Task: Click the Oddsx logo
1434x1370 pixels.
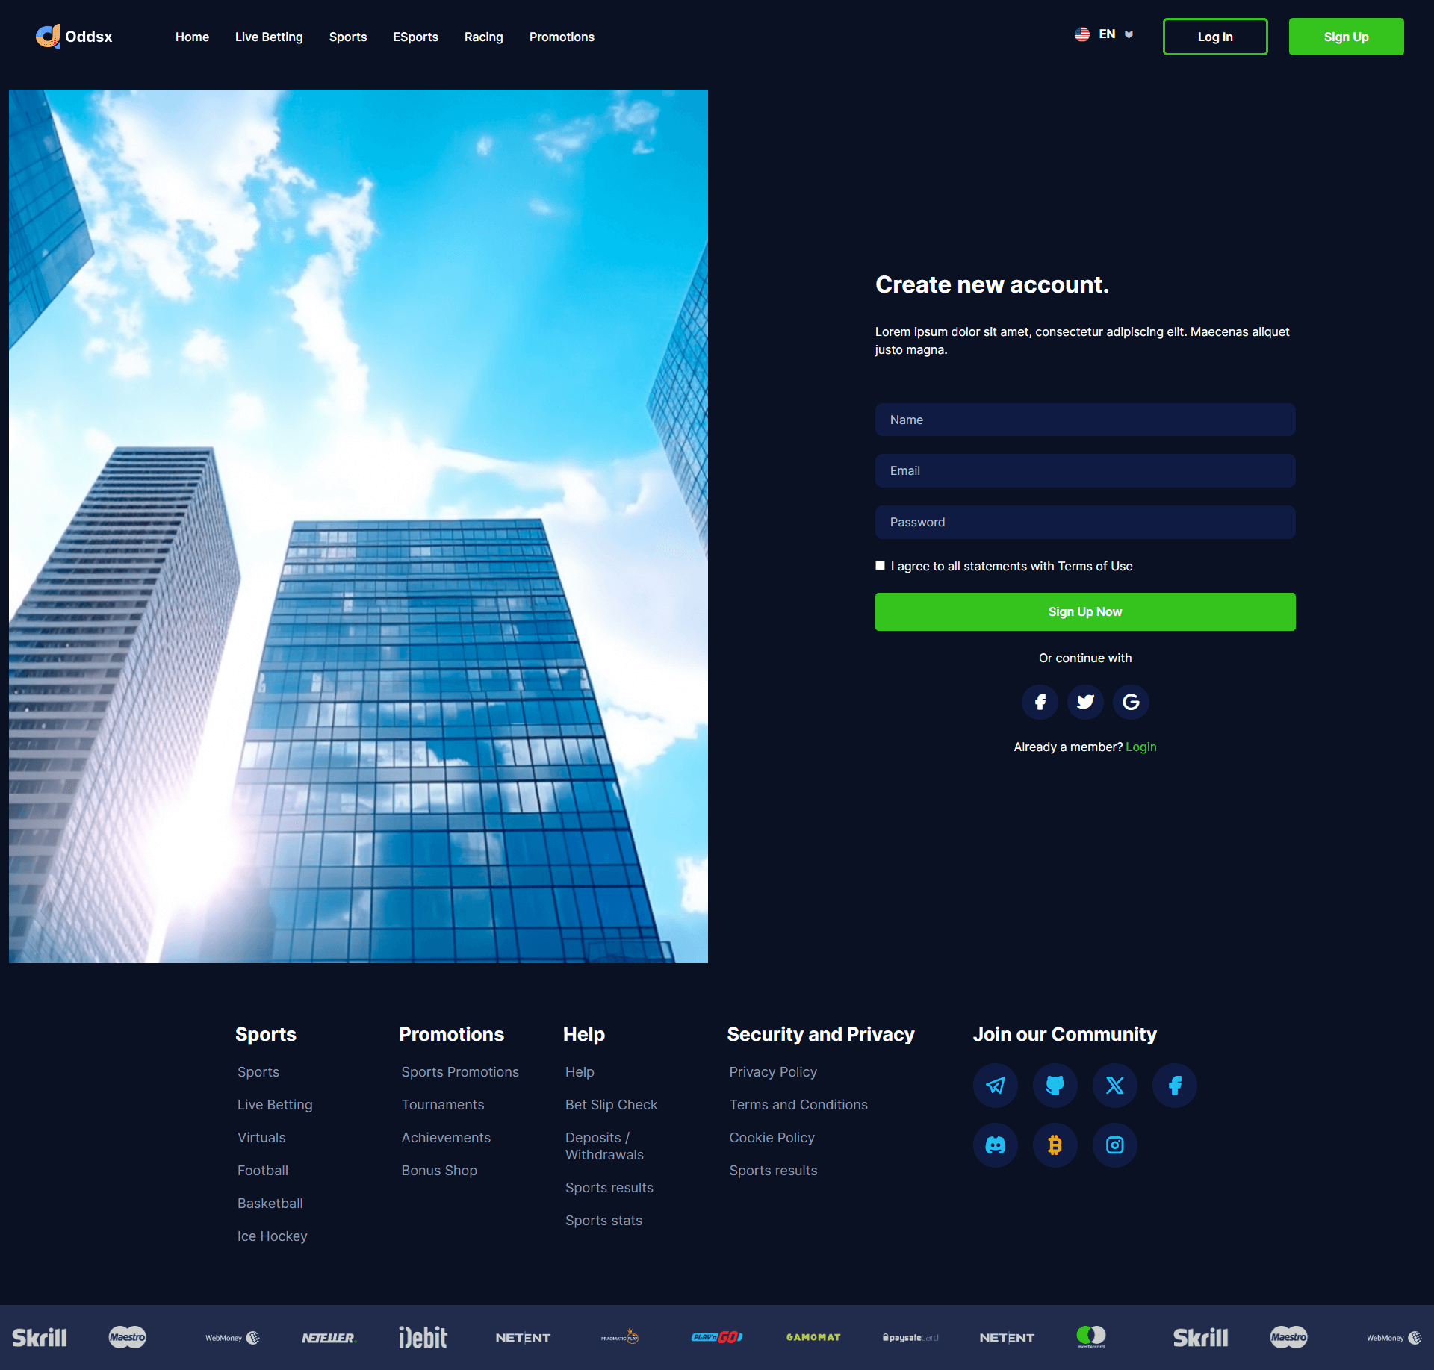Action: [x=74, y=37]
